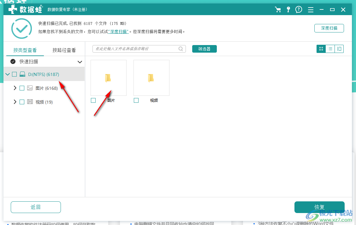Collapse the 快速扫描 section chevron
This screenshot has width=356, height=225.
coord(80,62)
